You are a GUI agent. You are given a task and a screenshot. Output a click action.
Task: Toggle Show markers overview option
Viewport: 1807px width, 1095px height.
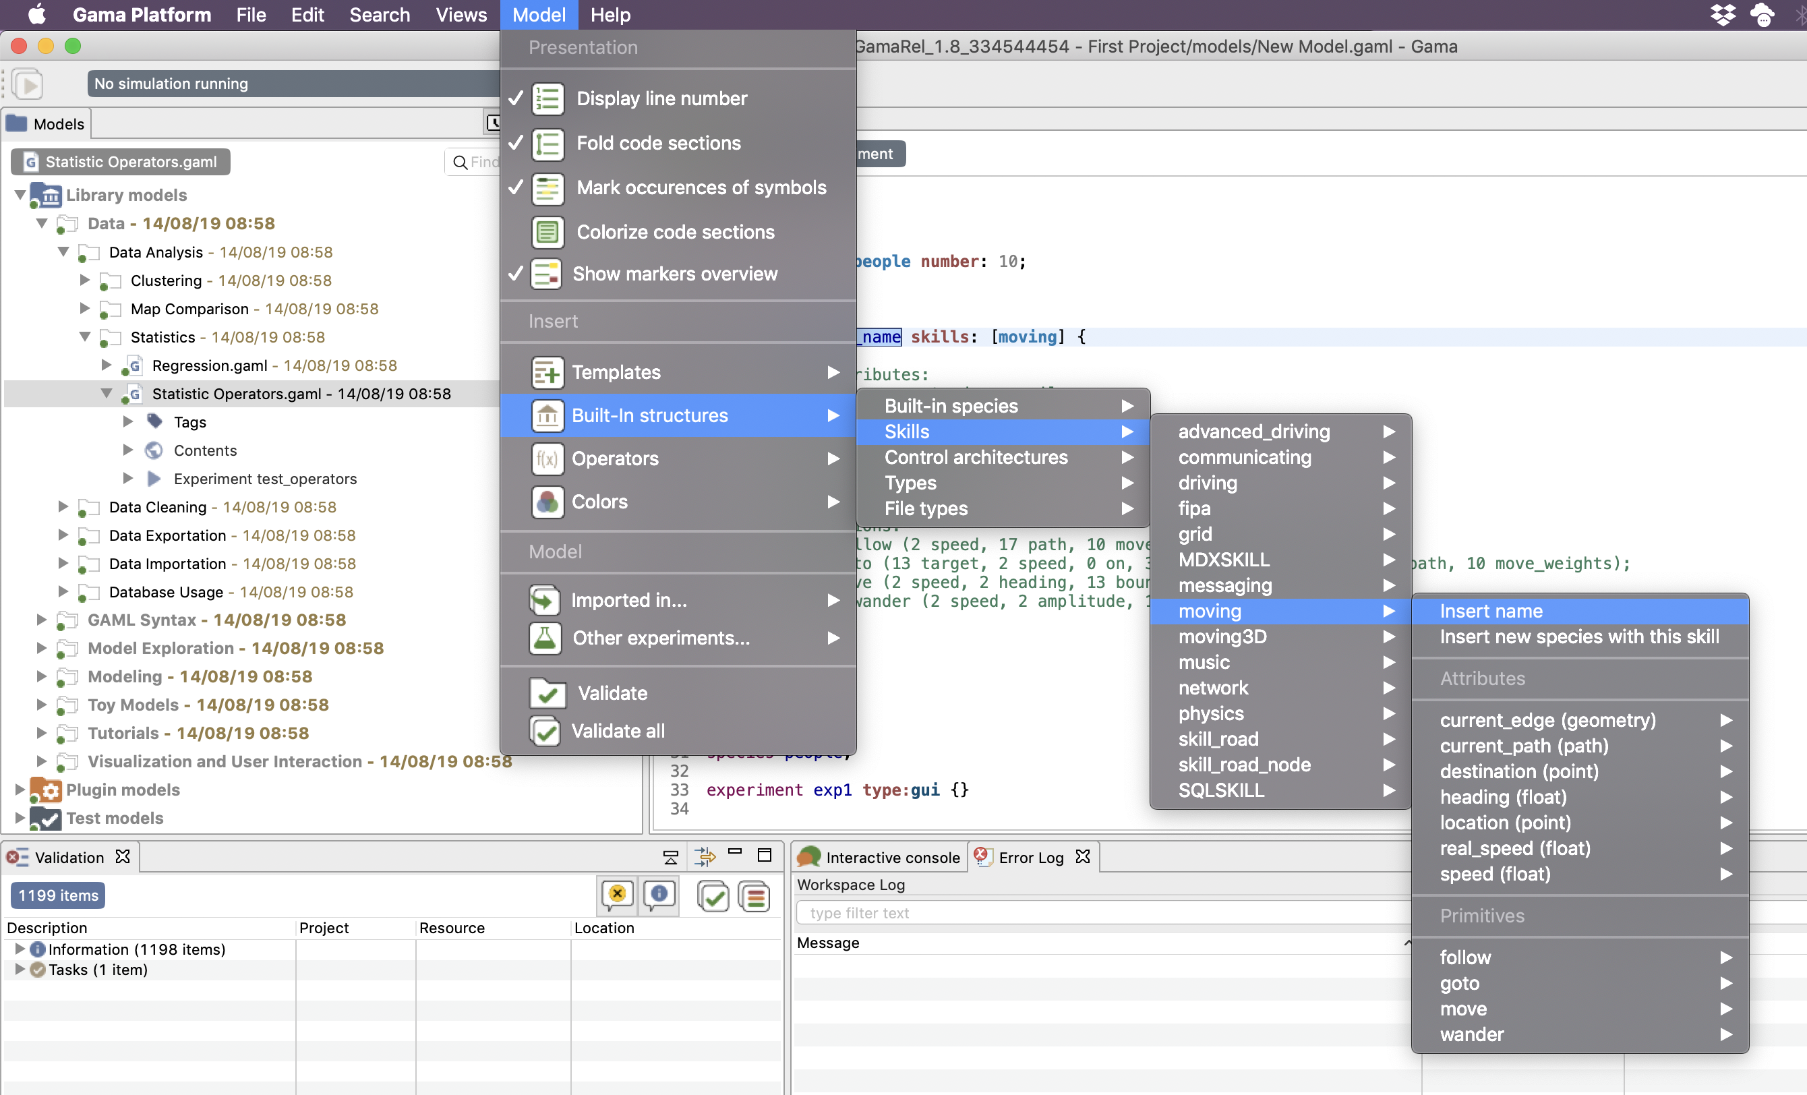pos(678,274)
